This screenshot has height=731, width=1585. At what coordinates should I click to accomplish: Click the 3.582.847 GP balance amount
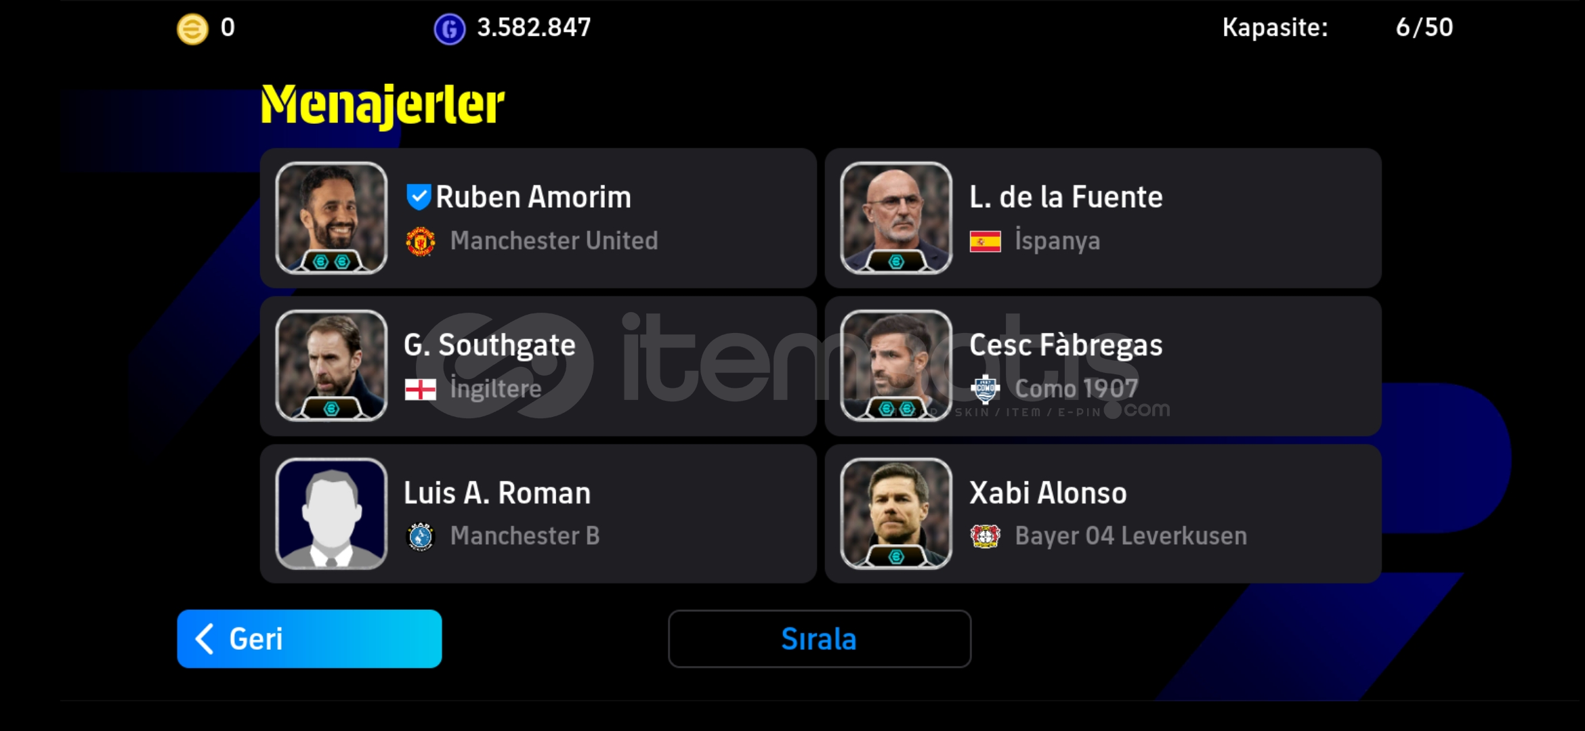click(x=534, y=28)
